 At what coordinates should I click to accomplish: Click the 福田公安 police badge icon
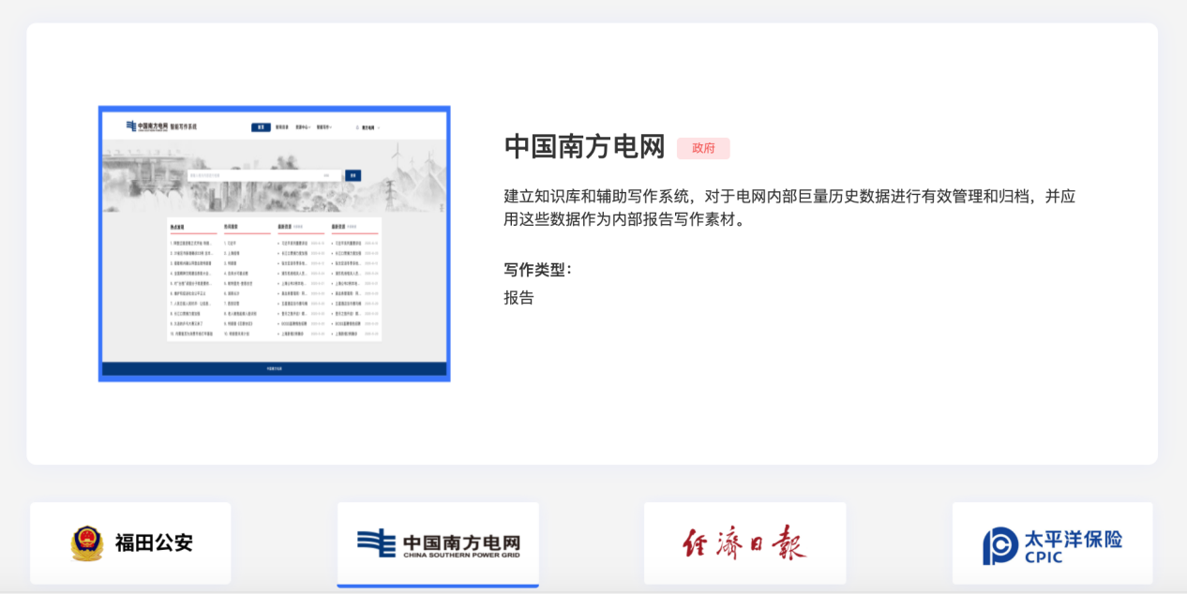[87, 543]
